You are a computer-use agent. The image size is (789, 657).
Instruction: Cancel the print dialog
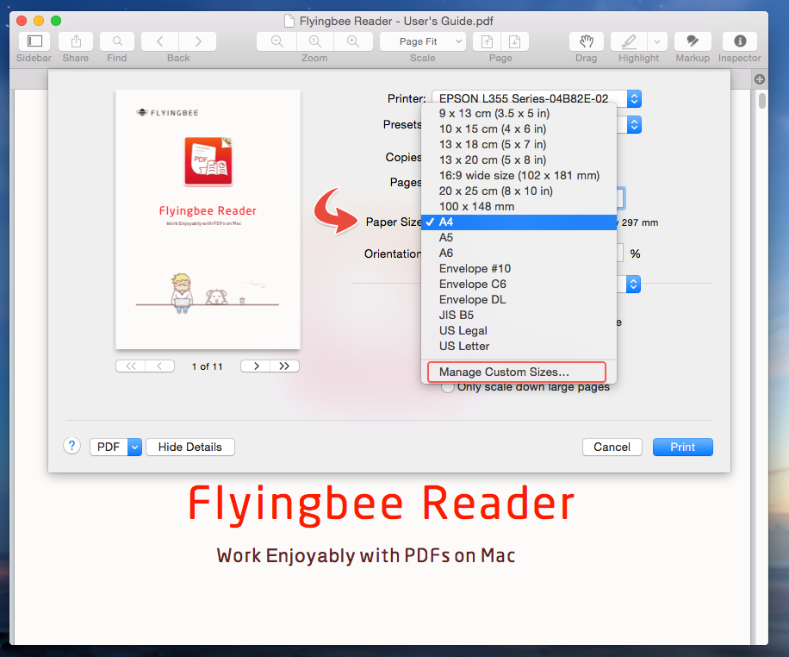(x=612, y=447)
